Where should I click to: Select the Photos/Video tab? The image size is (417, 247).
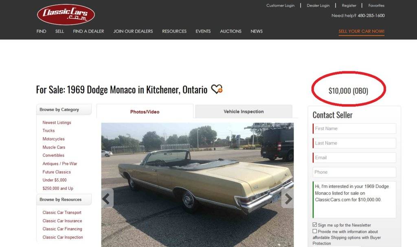pos(145,111)
